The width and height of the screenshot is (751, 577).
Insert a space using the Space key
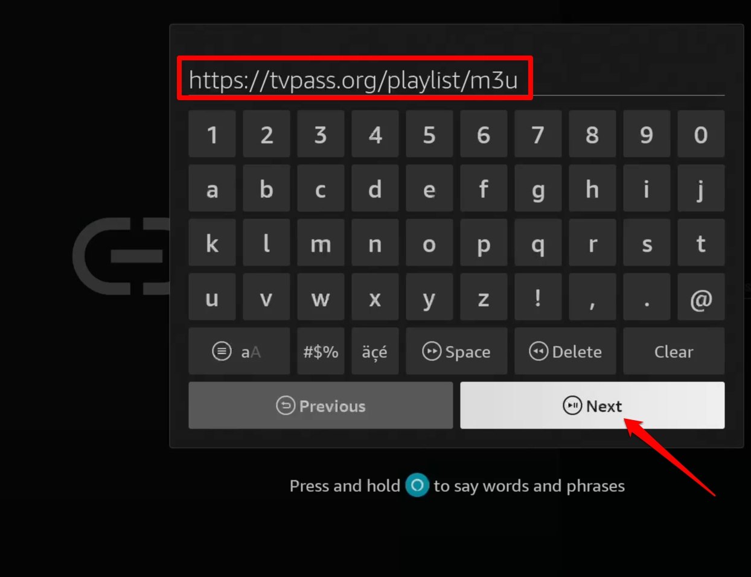click(x=456, y=351)
